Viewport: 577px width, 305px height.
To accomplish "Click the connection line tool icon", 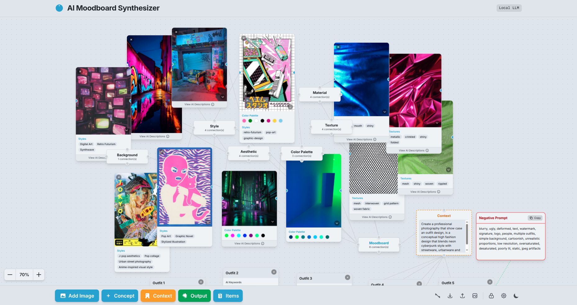I will [437, 296].
